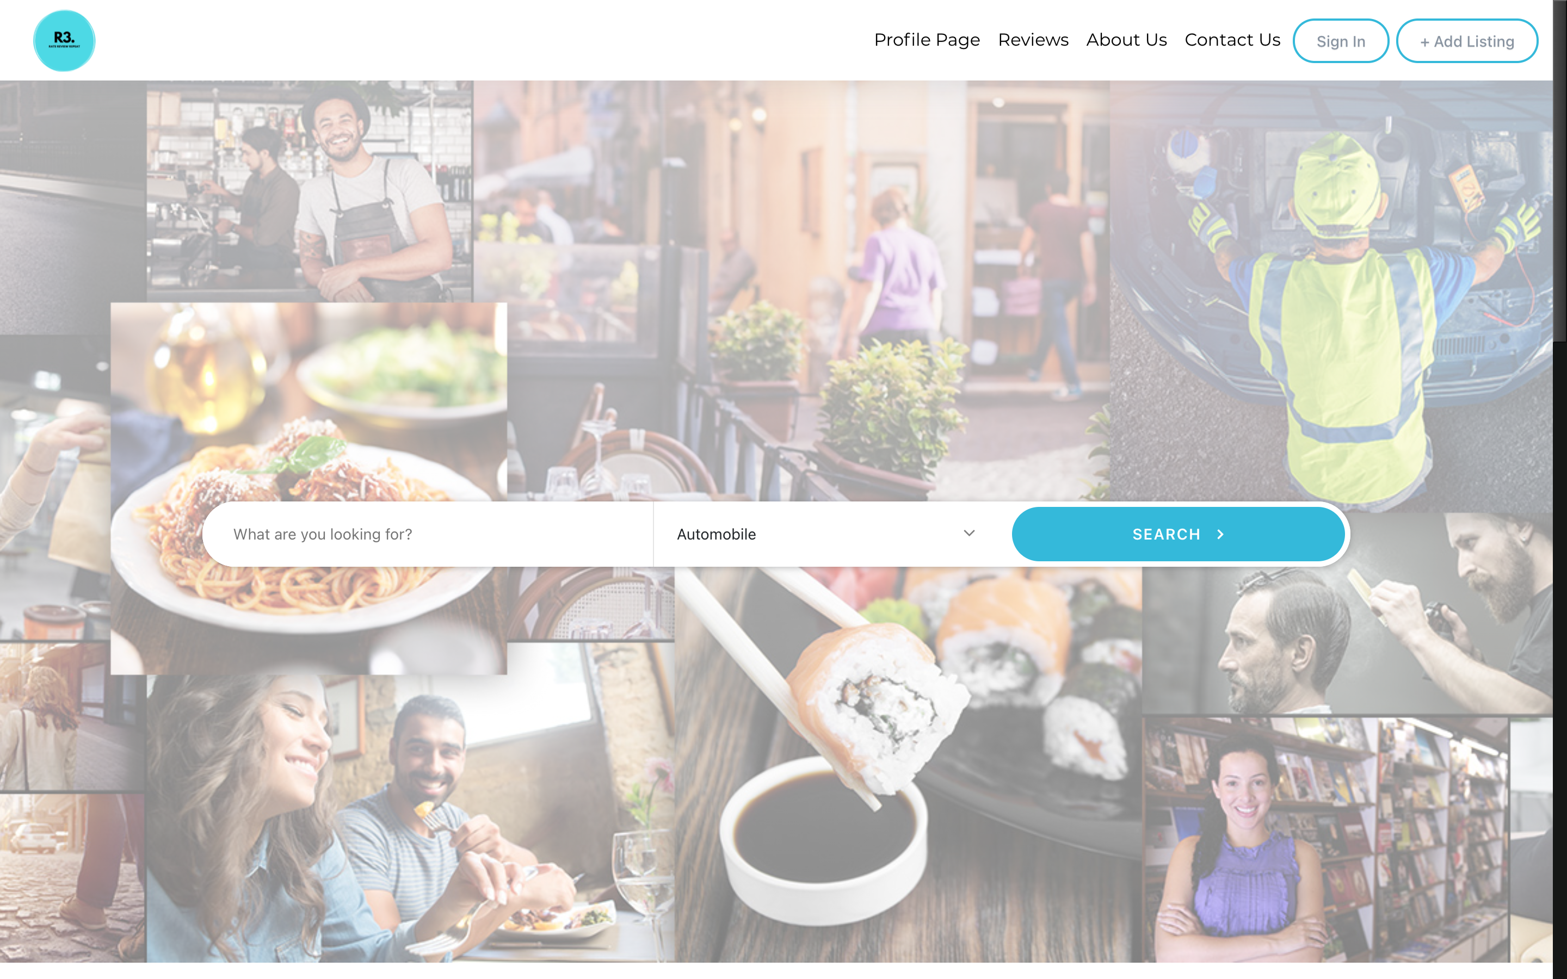Select the smiling barista photo
The image size is (1567, 979).
[310, 191]
